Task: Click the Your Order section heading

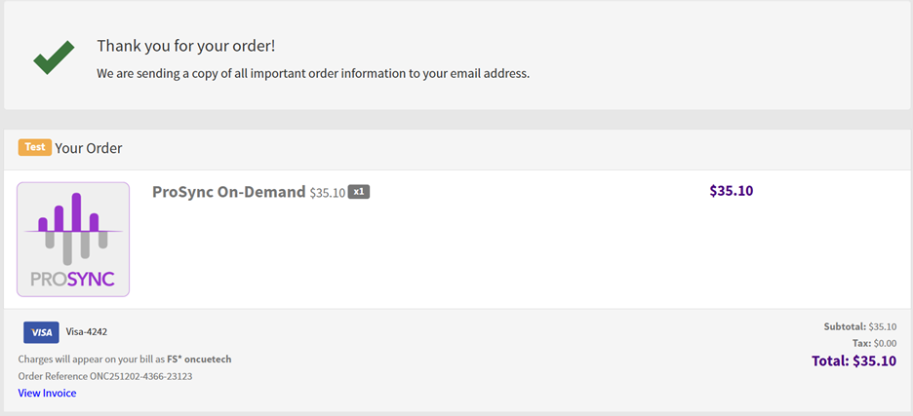Action: (x=89, y=148)
